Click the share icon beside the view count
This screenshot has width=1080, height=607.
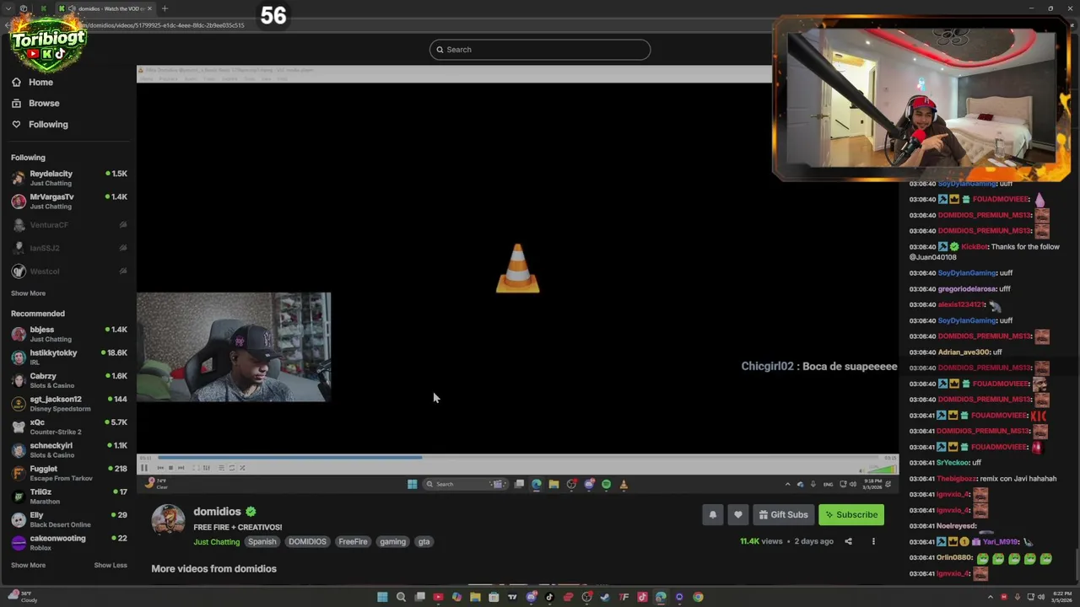tap(848, 542)
